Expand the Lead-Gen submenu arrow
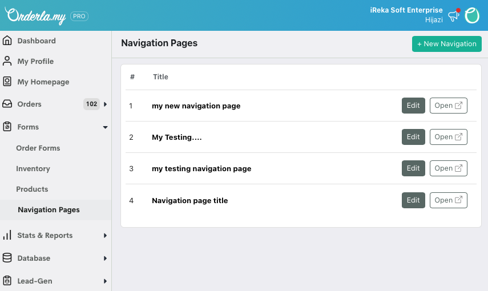Viewport: 488px width, 291px height. pyautogui.click(x=105, y=281)
